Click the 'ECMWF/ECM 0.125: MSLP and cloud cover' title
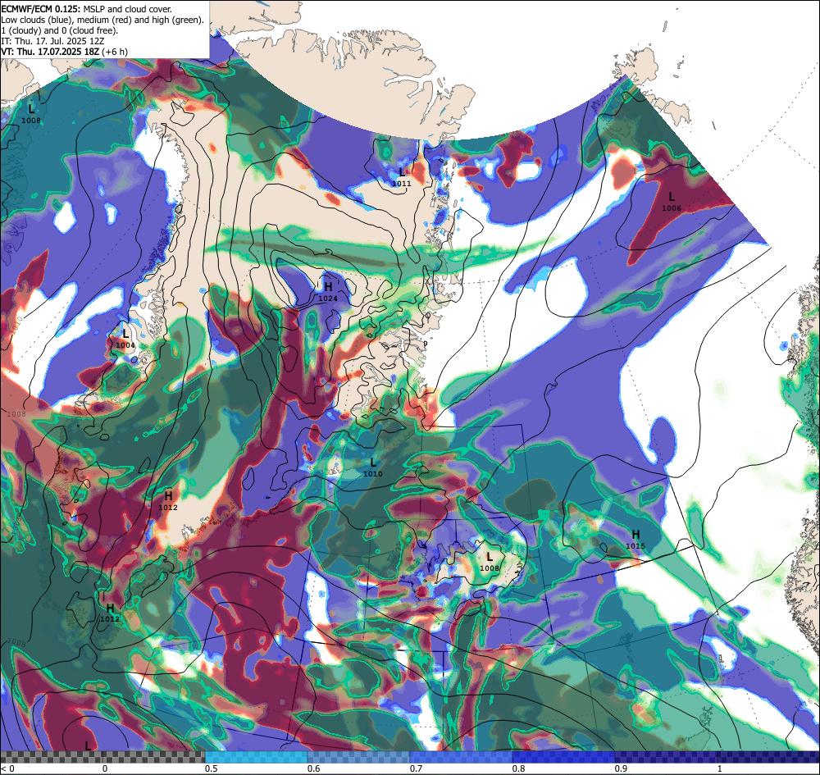Screen dimensions: 820x775 87,9
